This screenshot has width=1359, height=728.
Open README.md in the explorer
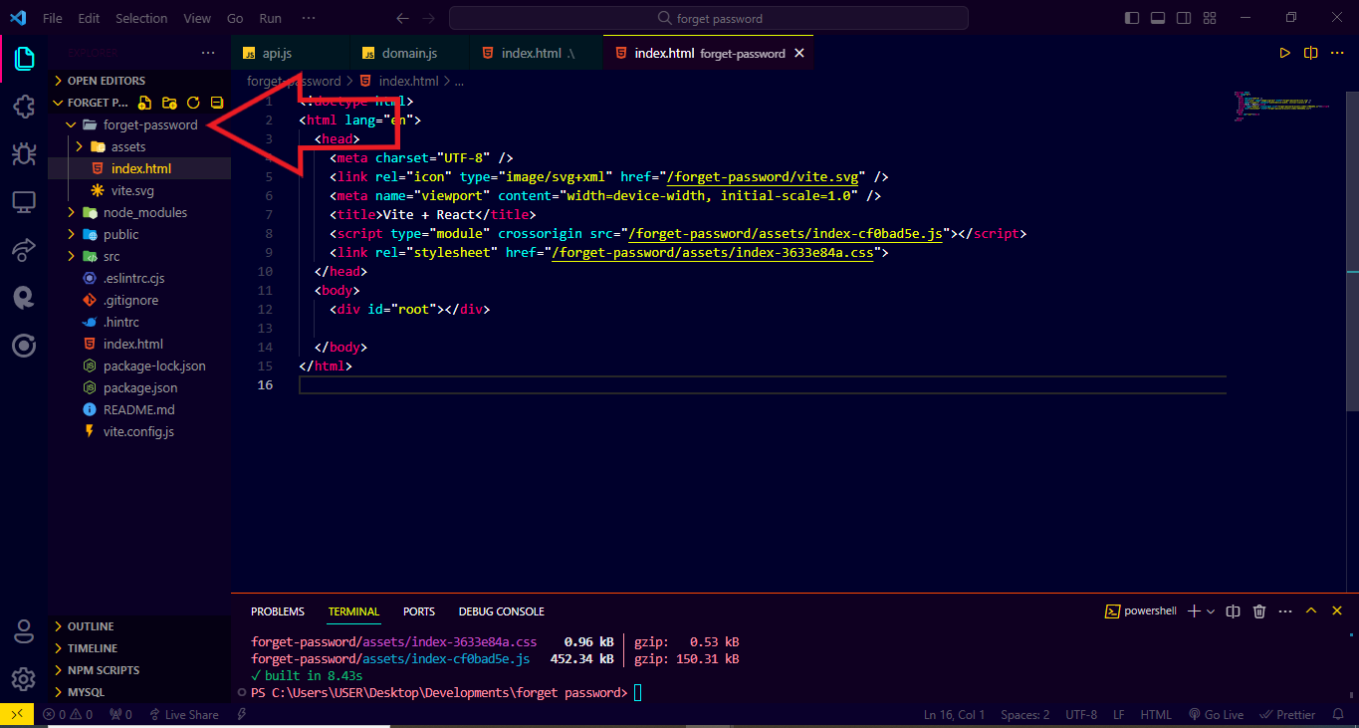click(x=139, y=409)
